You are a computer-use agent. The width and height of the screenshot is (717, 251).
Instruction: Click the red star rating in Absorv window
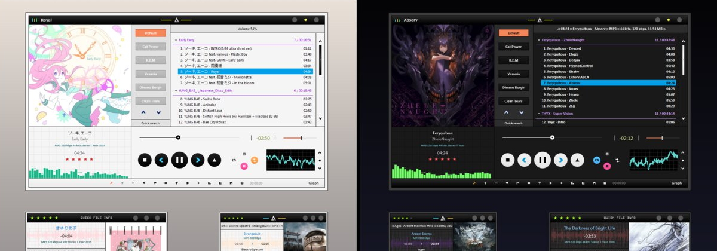pos(443,160)
